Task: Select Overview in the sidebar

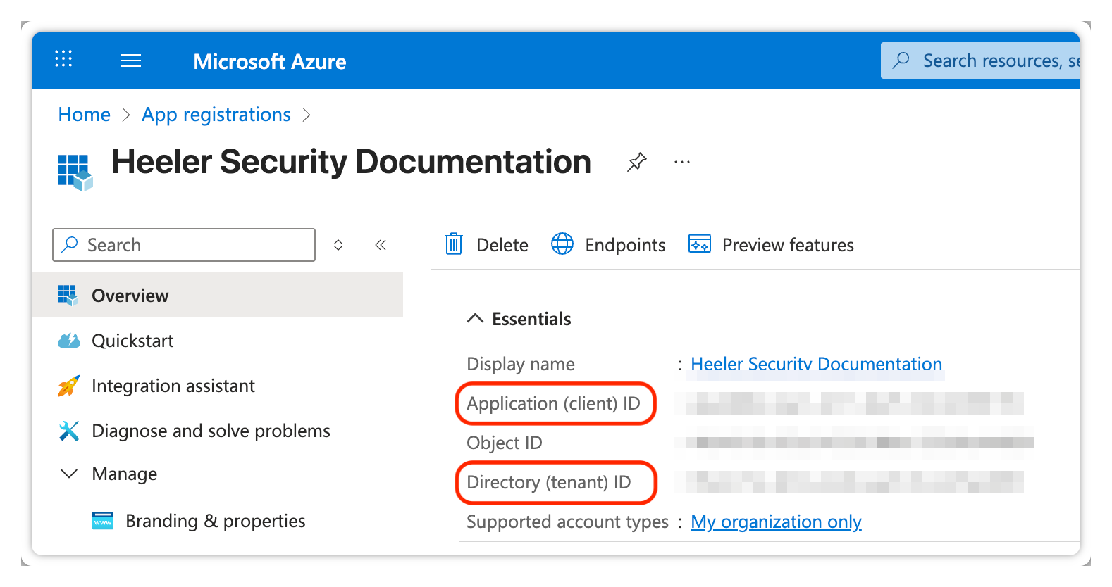Action: [218, 296]
